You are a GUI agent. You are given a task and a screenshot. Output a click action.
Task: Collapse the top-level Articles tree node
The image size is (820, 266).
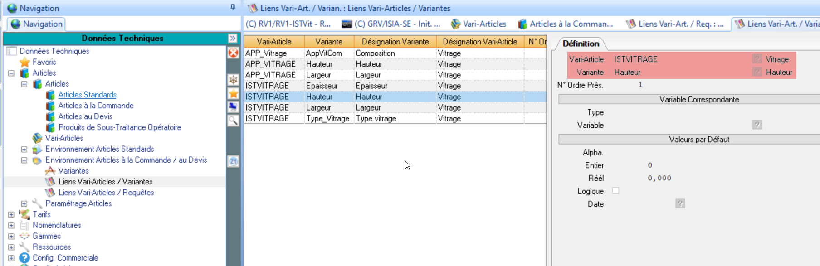point(11,73)
